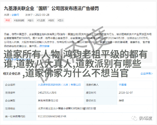This screenshot has height=125, width=157.
Task: Click the credit code 91110106MA01AB3F4R
Action: 52,116
